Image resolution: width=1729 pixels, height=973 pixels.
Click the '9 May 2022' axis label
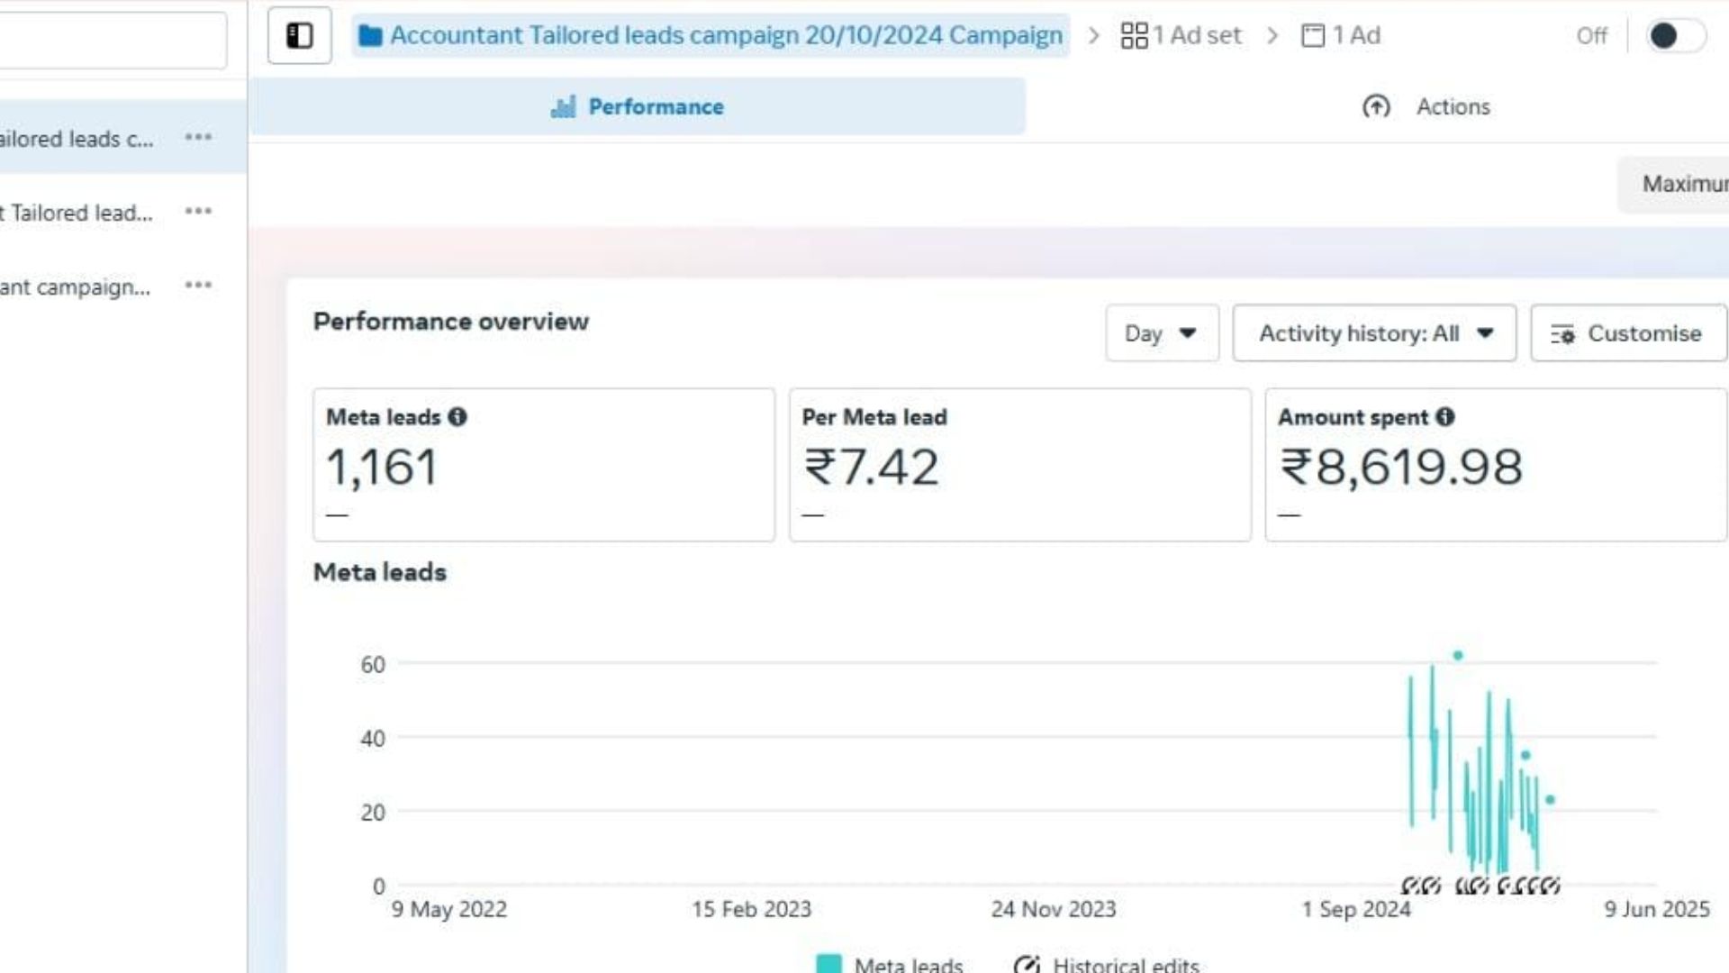448,909
